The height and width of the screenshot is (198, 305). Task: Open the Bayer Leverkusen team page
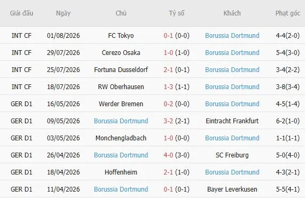tap(232, 189)
